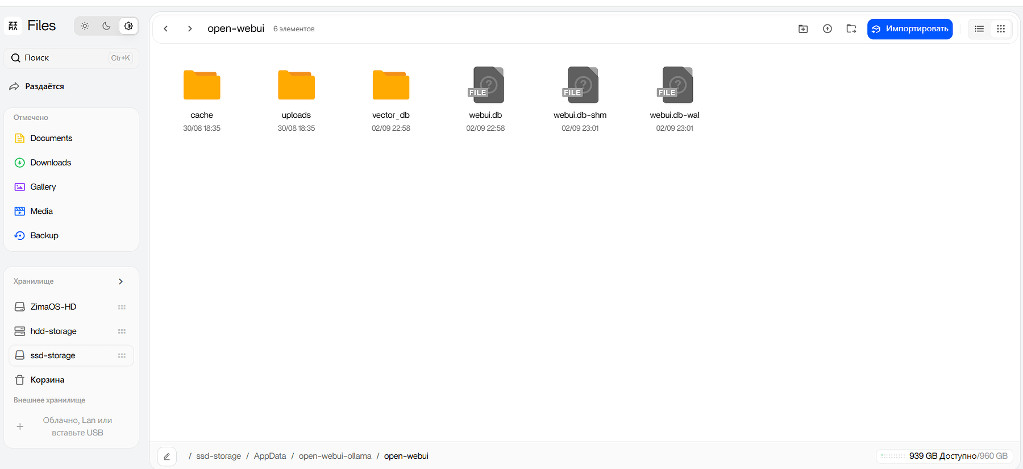
Task: Switch to dark theme moon icon
Action: point(106,26)
